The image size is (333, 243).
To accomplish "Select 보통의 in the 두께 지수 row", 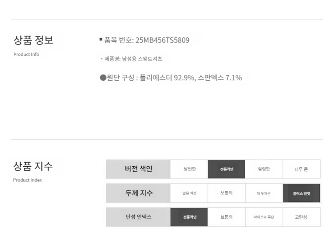I will tap(226, 193).
